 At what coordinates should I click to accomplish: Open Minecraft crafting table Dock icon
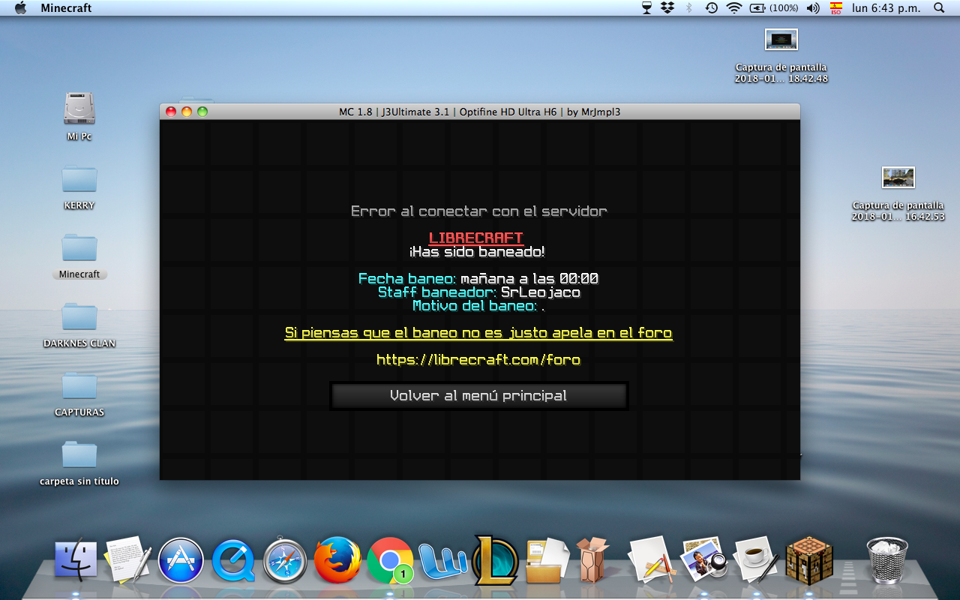tap(808, 561)
